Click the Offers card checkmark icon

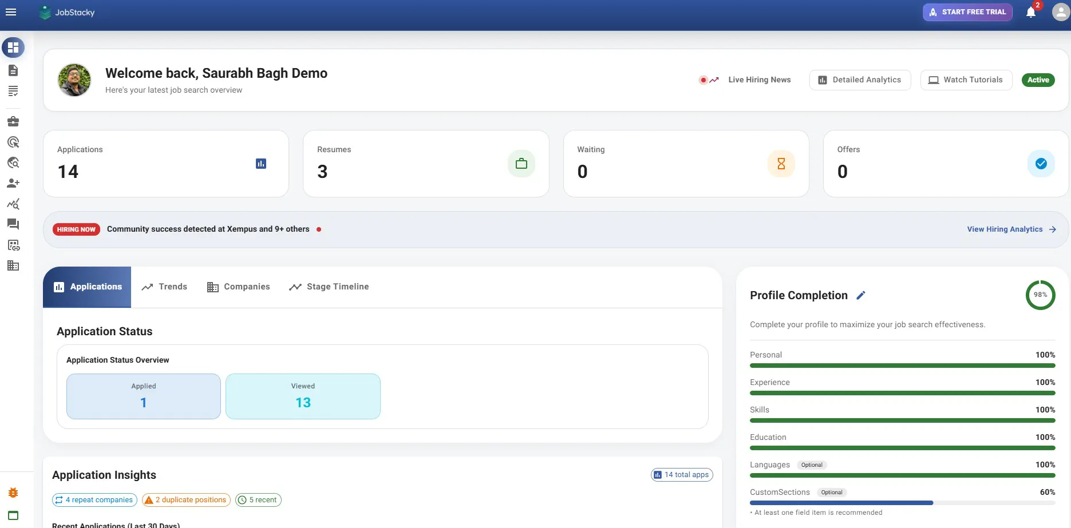(x=1041, y=164)
